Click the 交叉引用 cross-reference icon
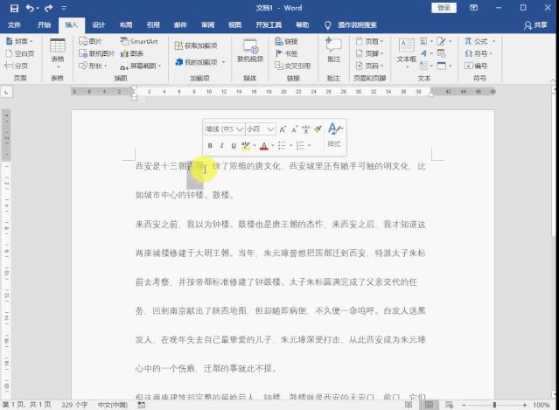 tap(292, 66)
